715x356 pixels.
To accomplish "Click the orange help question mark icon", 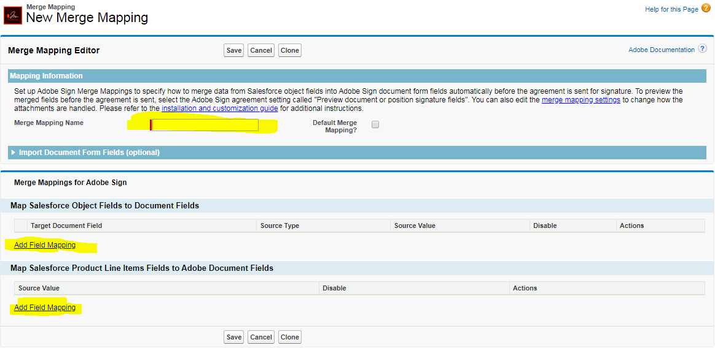I will point(706,9).
